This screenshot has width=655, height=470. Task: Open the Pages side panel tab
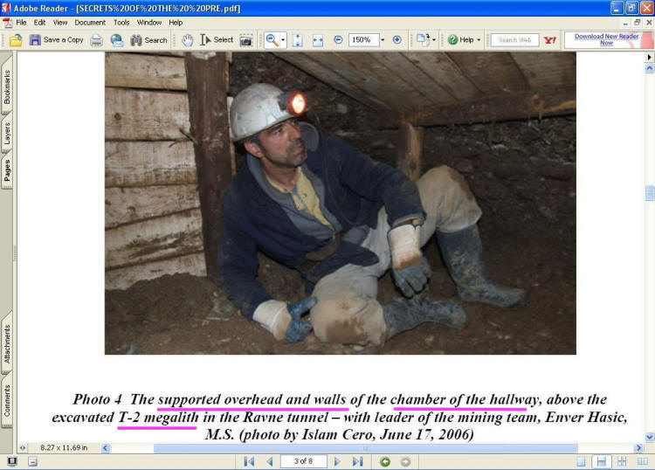point(7,170)
